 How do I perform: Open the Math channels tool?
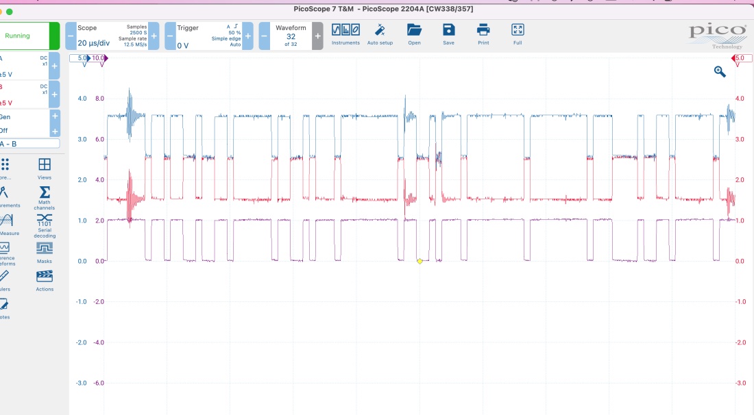(x=45, y=197)
